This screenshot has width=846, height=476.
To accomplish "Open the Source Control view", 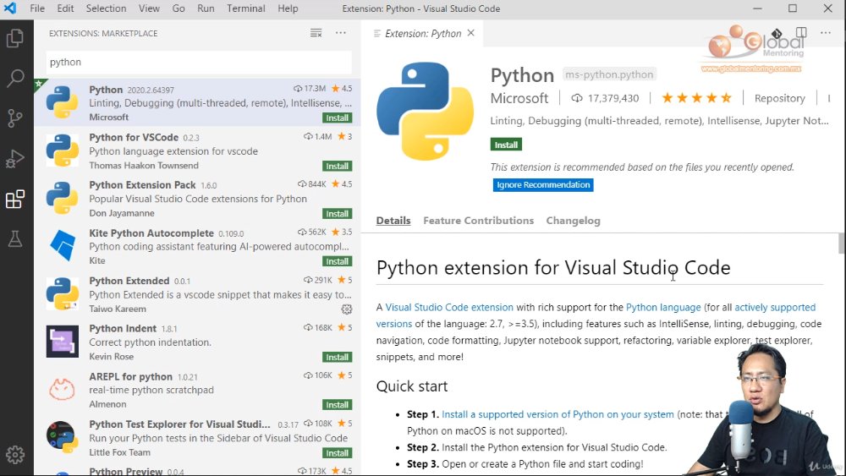I will [x=15, y=118].
